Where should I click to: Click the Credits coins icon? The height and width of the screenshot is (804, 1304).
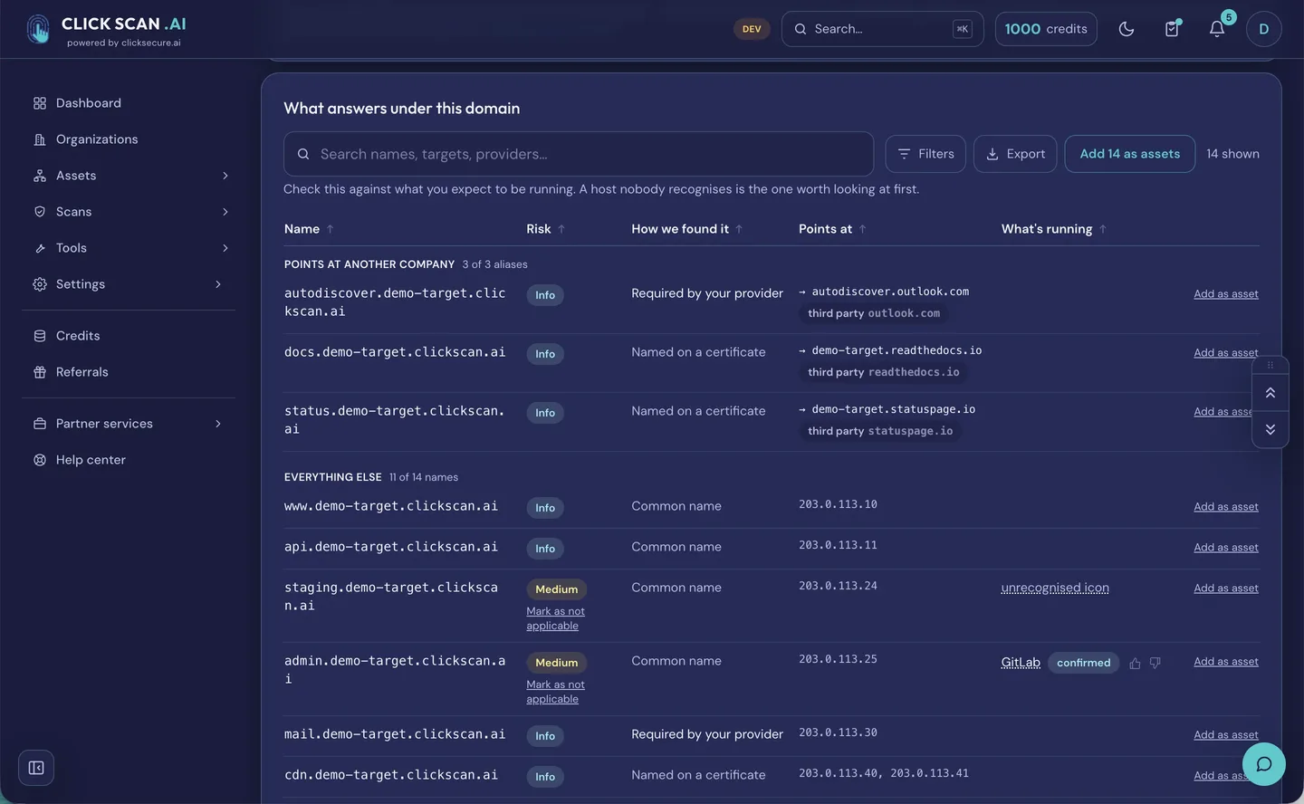[40, 336]
